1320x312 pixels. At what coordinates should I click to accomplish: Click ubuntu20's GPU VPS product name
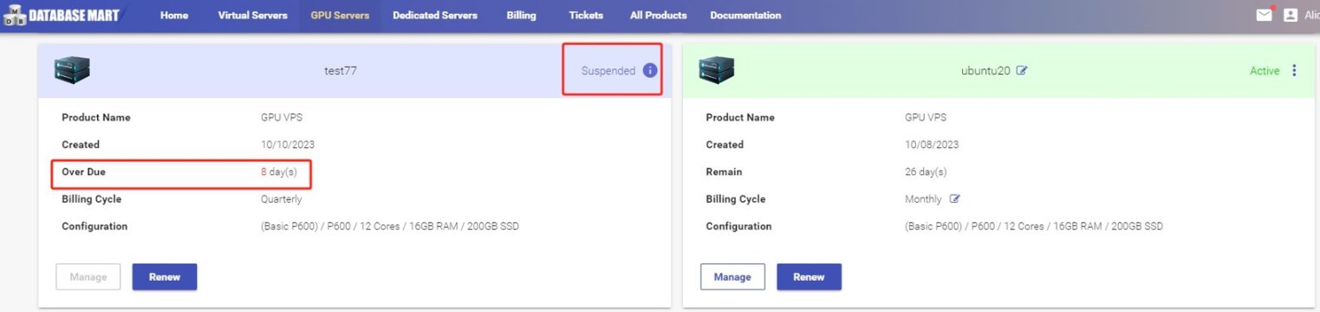[926, 117]
